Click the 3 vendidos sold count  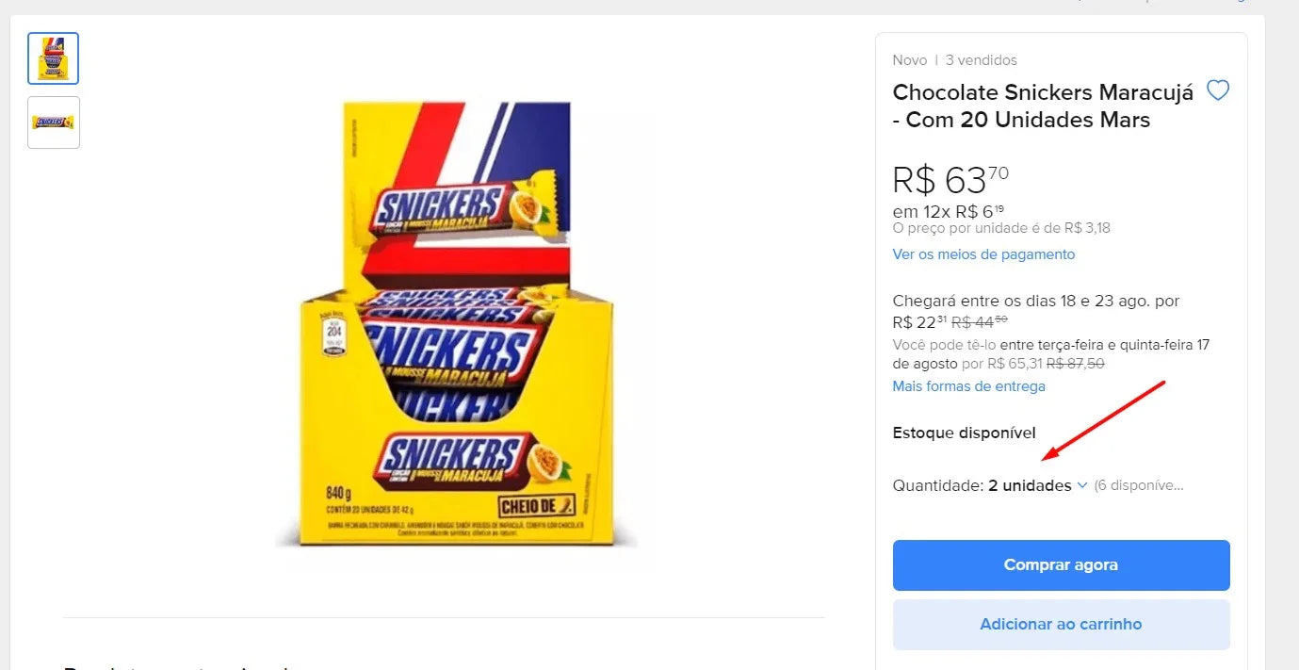[x=982, y=60]
